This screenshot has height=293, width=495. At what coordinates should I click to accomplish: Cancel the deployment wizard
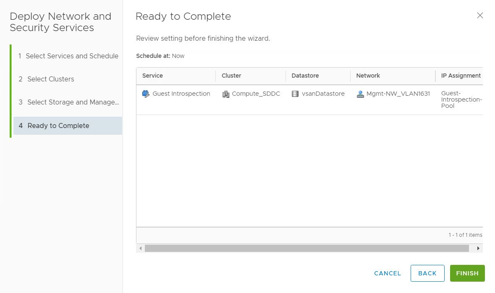tap(388, 273)
